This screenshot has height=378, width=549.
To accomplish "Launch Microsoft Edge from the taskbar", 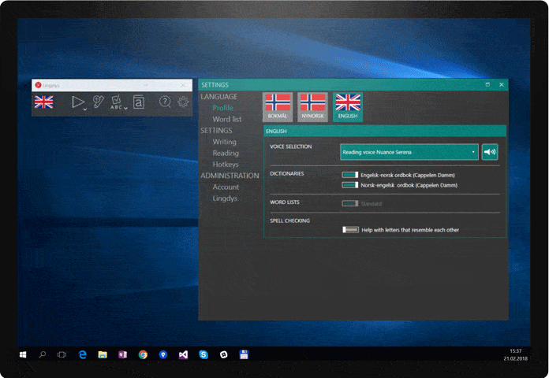I will (x=83, y=355).
